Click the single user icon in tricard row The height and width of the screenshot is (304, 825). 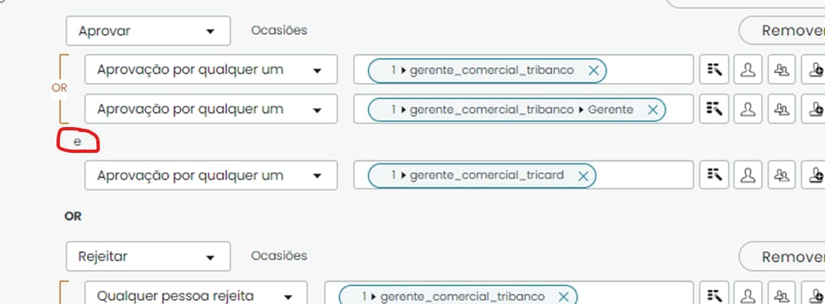click(x=748, y=174)
